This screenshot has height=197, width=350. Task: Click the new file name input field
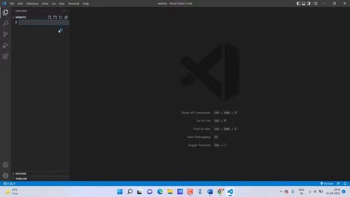tap(44, 22)
